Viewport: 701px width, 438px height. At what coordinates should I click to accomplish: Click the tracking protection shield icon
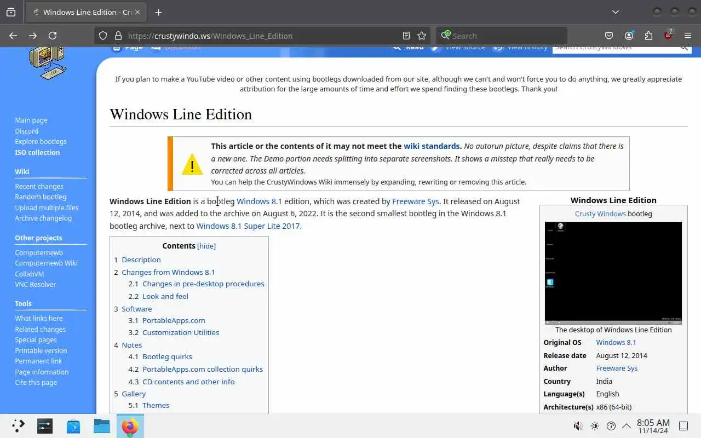tap(103, 36)
